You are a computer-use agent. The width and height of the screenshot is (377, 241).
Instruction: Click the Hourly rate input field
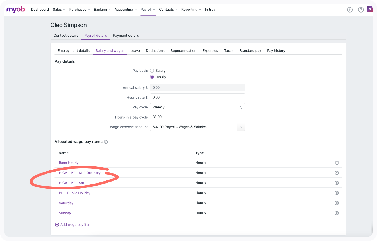(x=197, y=98)
